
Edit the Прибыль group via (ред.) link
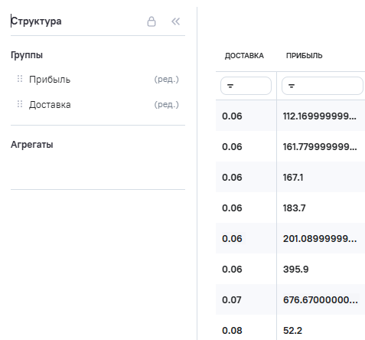coord(166,79)
